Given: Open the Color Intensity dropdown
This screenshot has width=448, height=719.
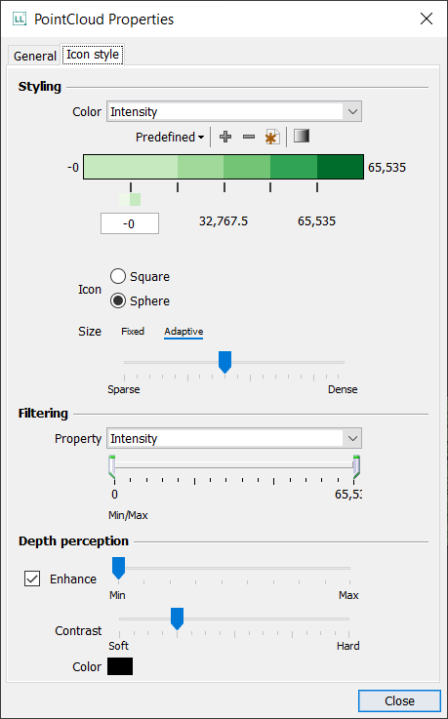Looking at the screenshot, I should (234, 111).
